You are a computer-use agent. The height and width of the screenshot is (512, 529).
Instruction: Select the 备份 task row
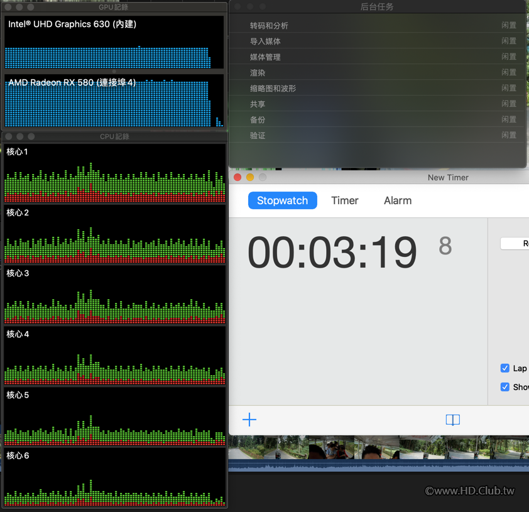377,120
